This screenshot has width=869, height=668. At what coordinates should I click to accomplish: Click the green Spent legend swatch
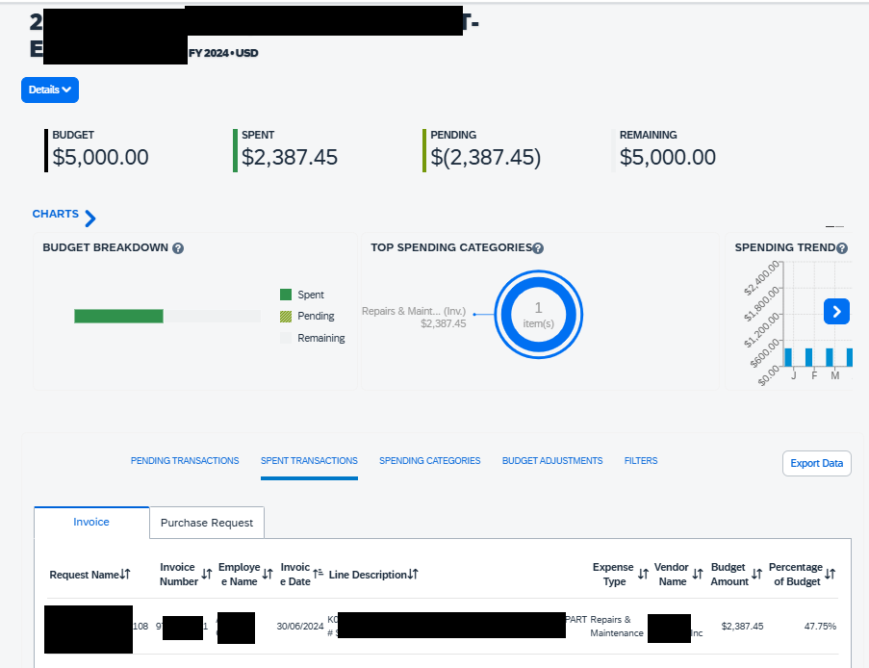[286, 295]
